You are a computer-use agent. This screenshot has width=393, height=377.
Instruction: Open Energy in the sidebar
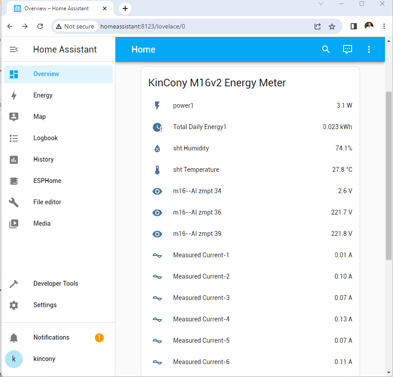coord(43,95)
